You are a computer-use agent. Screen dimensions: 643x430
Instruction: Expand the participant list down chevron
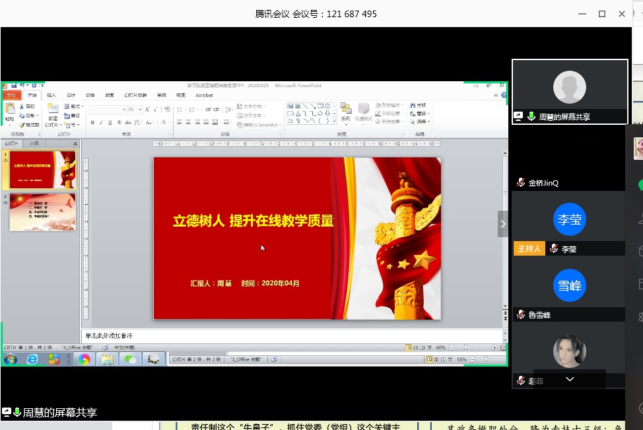tap(570, 379)
